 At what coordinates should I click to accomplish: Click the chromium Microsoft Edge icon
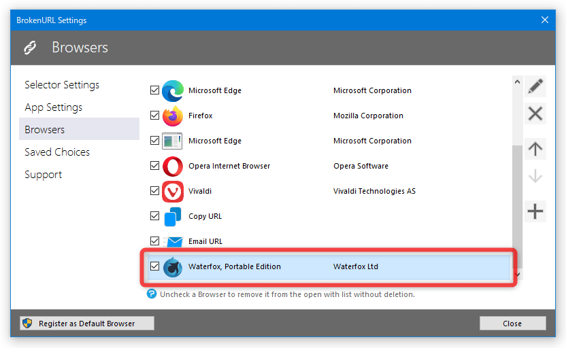173,90
